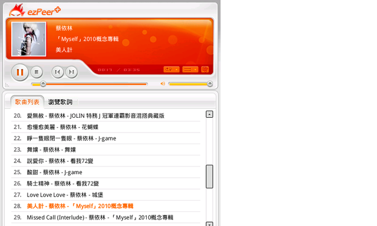The image size is (377, 226).
Task: Skip to the previous track
Action: click(58, 72)
